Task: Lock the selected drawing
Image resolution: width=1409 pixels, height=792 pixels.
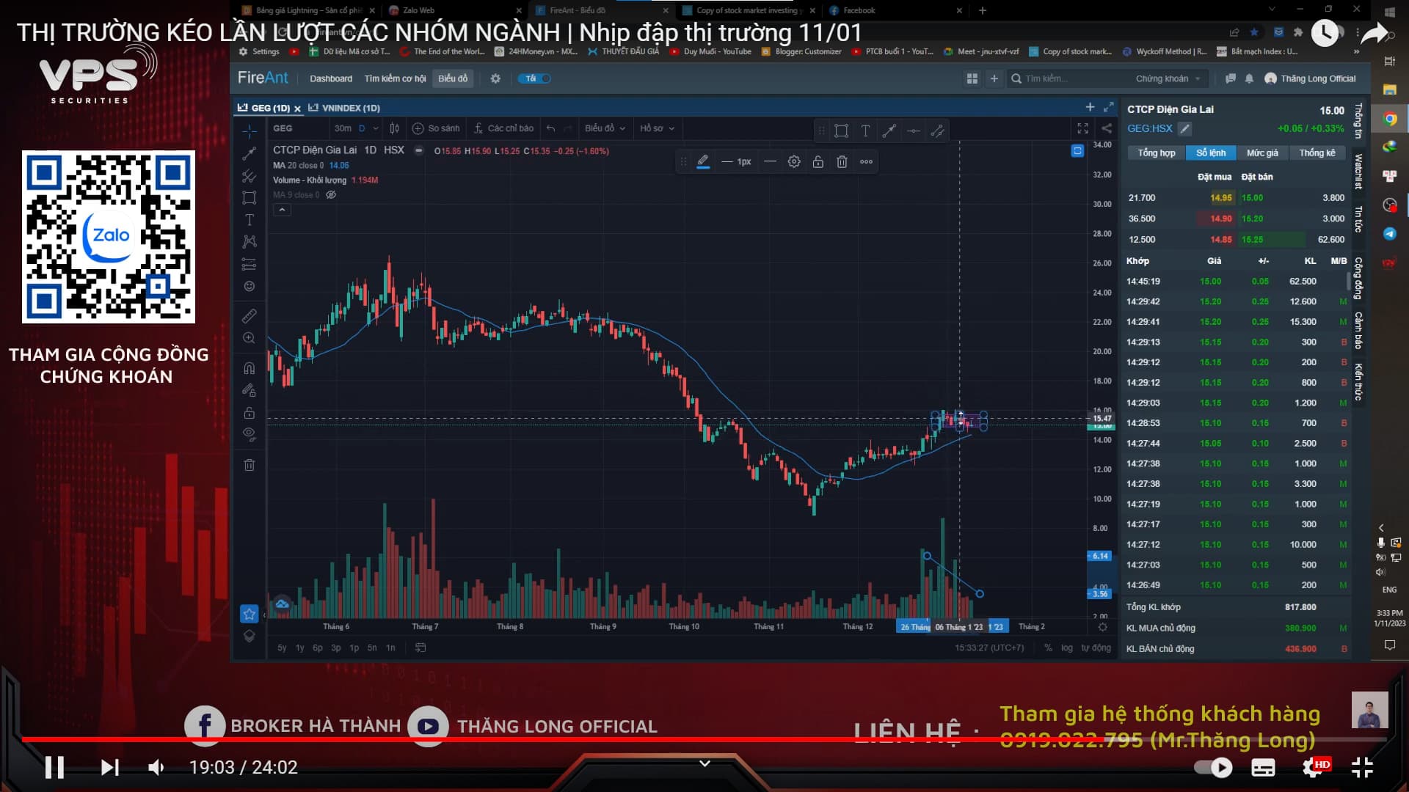Action: point(818,162)
